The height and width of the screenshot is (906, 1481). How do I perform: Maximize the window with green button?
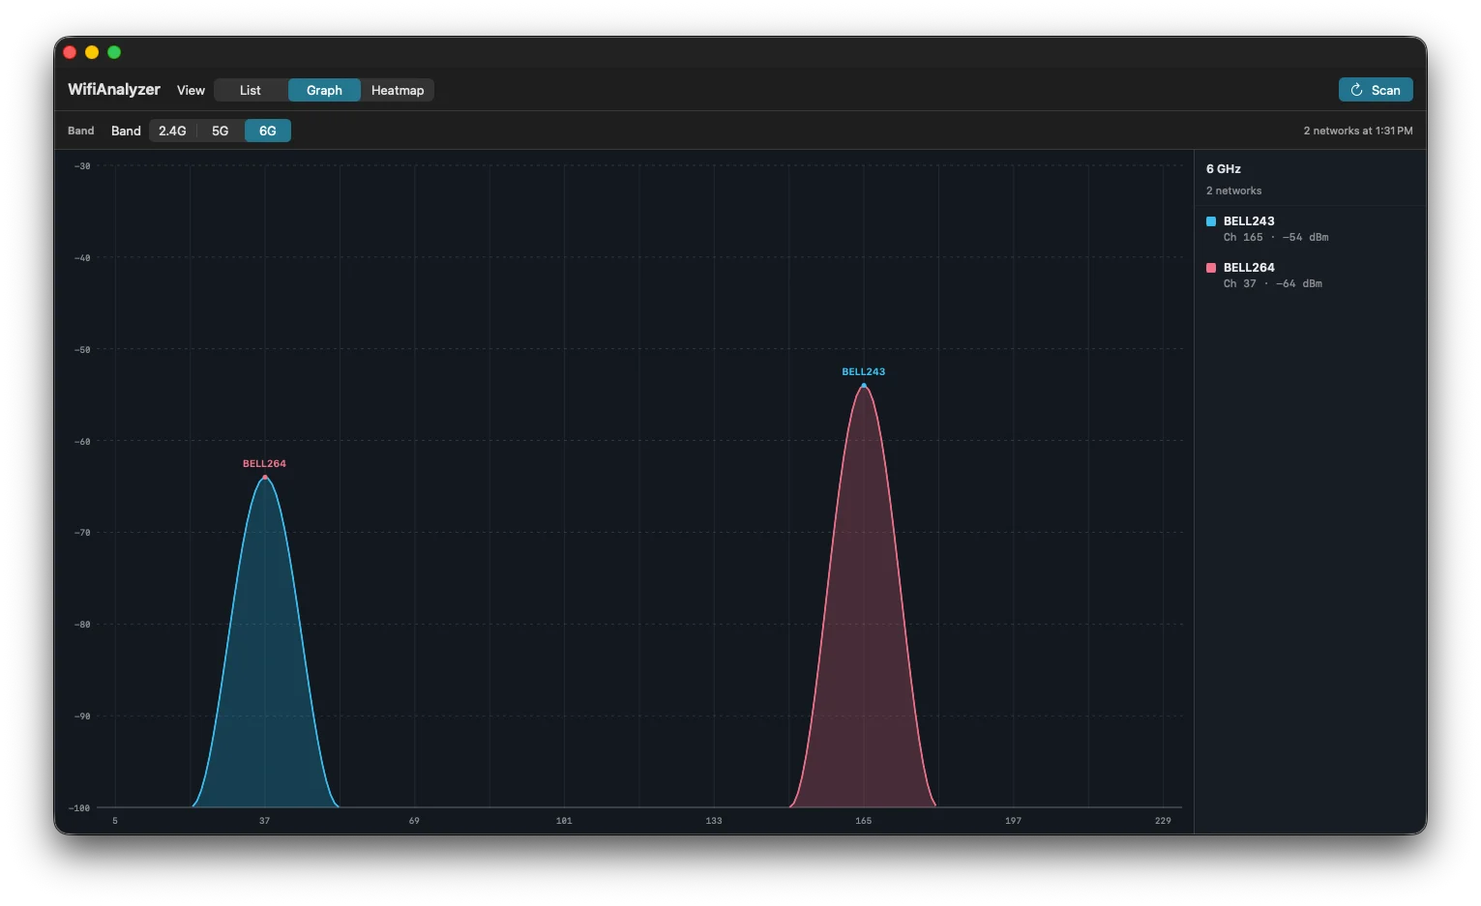pos(114,52)
